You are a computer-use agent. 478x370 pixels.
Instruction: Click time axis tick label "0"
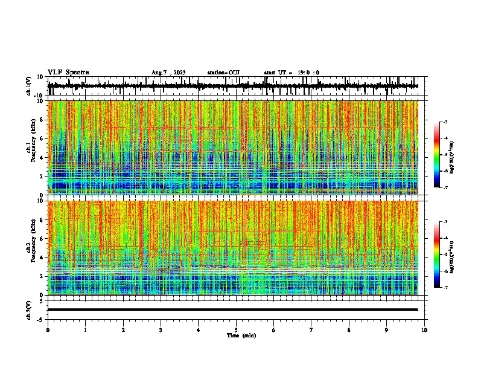point(48,329)
